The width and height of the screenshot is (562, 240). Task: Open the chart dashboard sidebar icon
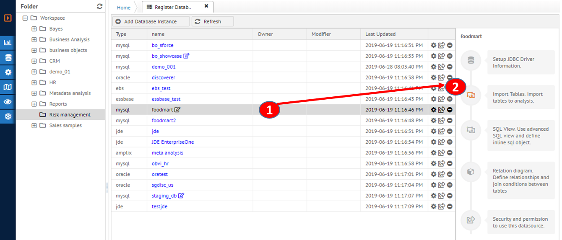click(x=8, y=42)
